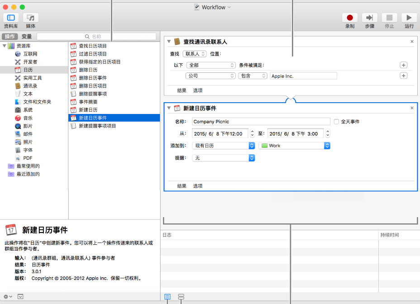
Task: Open the 公司 field criteria dropdown
Action: [210, 76]
